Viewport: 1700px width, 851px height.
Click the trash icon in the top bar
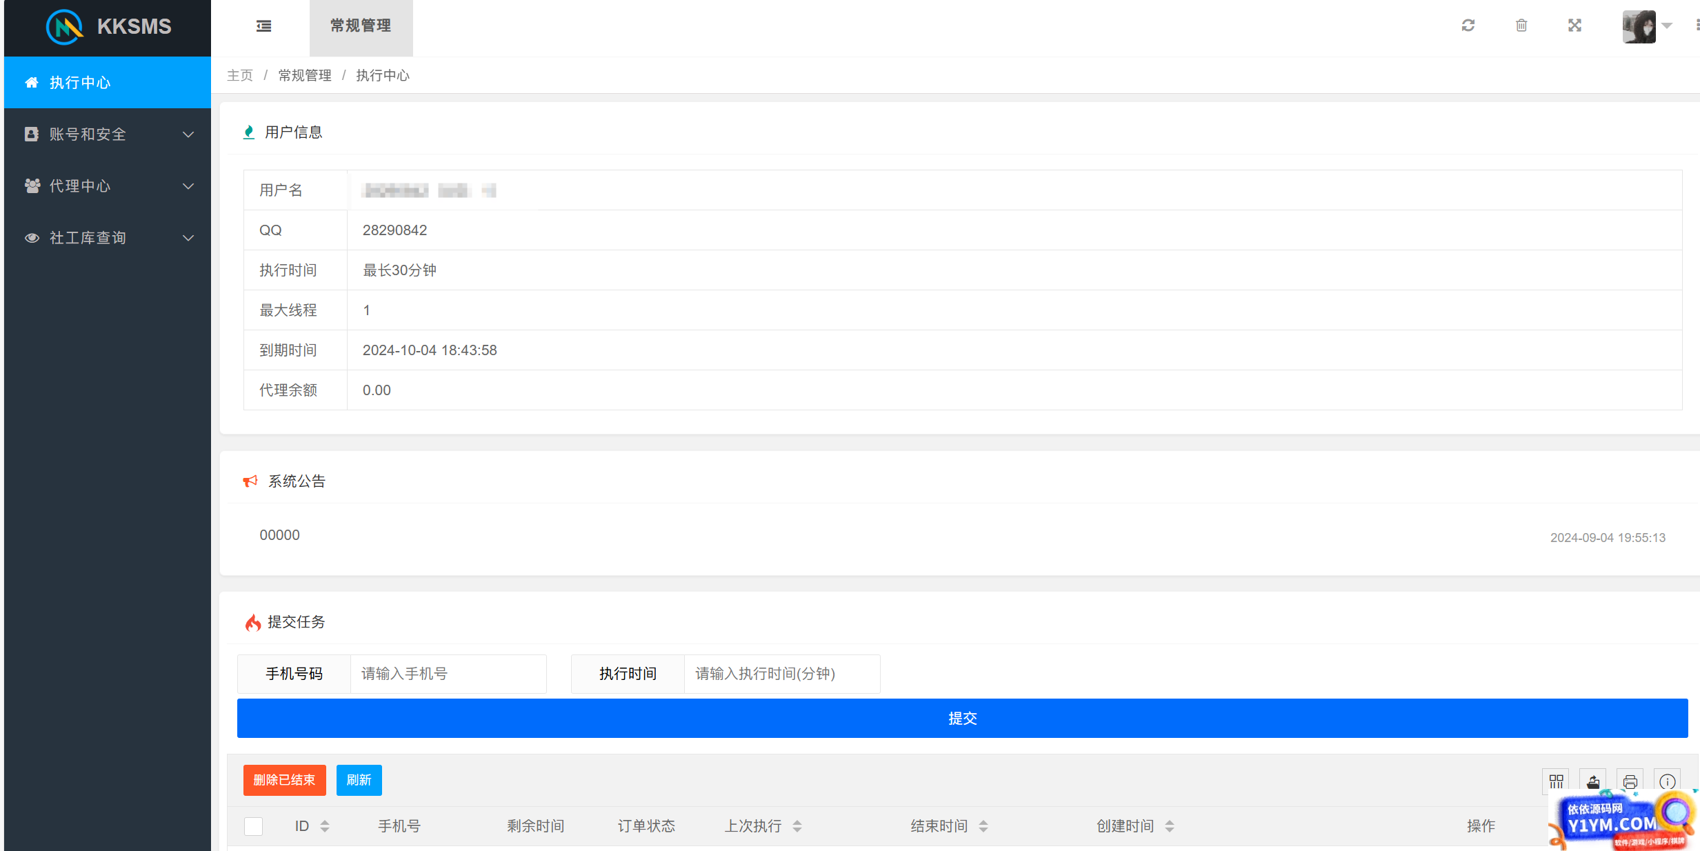(x=1521, y=26)
